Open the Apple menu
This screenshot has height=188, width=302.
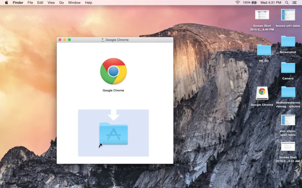click(6, 3)
